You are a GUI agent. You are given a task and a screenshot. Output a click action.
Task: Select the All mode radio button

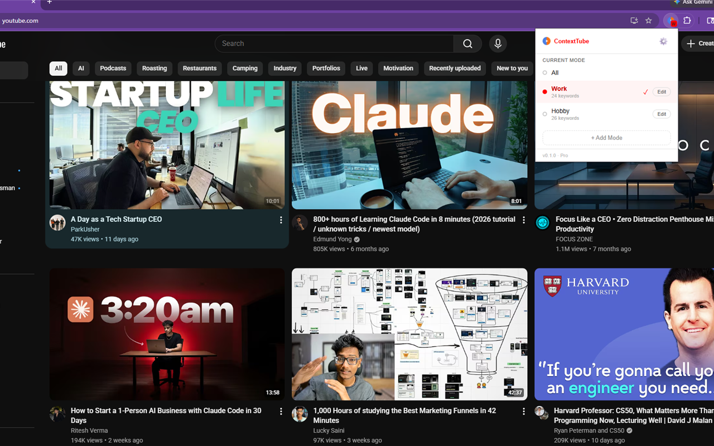pyautogui.click(x=545, y=72)
